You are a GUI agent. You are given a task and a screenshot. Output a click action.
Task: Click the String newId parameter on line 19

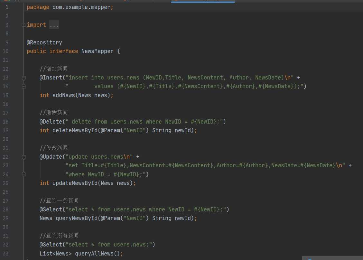pos(171,130)
